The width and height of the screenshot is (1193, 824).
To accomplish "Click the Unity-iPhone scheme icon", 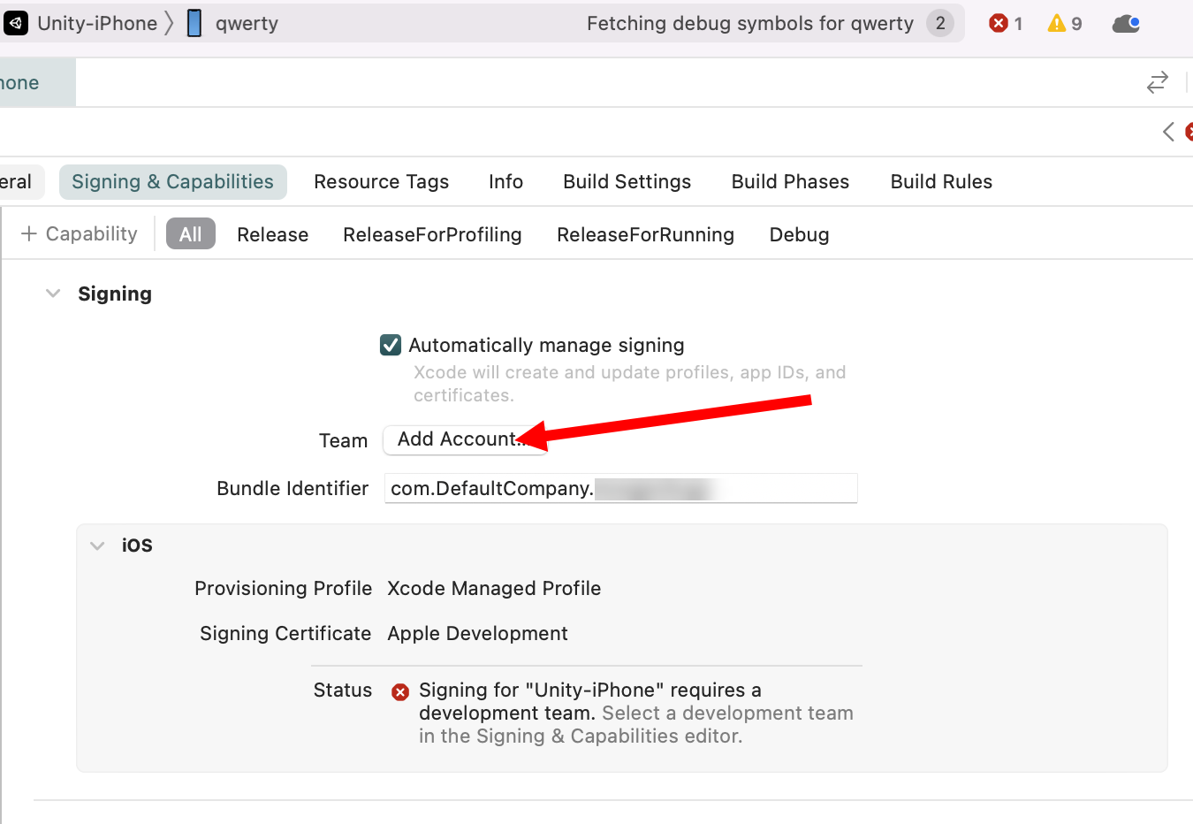I will click(16, 23).
